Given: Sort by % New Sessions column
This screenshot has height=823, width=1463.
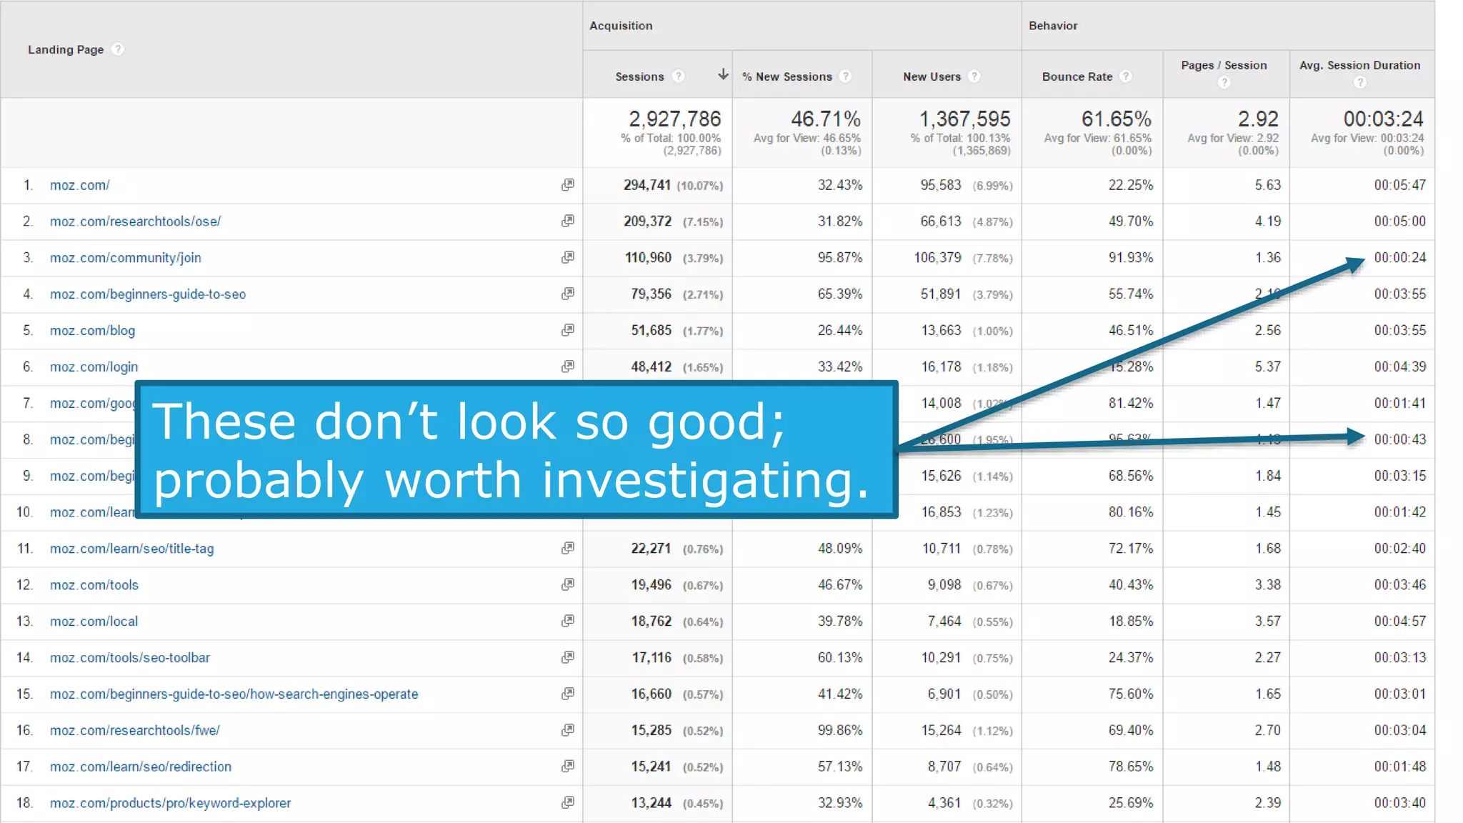Looking at the screenshot, I should click(787, 76).
